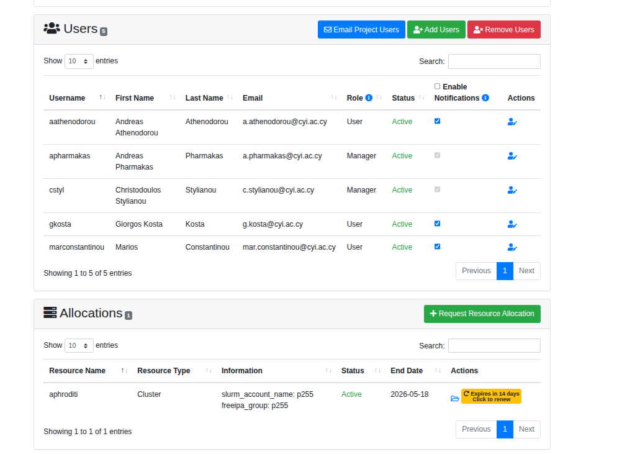
Task: Sort allocations by End Date
Action: 415,371
